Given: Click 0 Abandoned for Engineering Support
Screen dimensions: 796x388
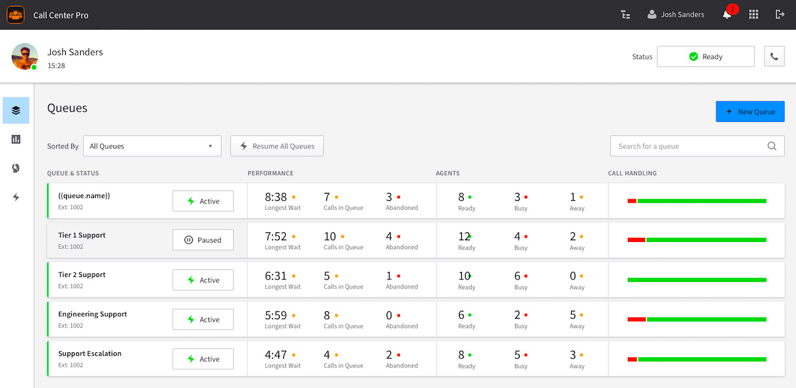Looking at the screenshot, I should [x=389, y=315].
